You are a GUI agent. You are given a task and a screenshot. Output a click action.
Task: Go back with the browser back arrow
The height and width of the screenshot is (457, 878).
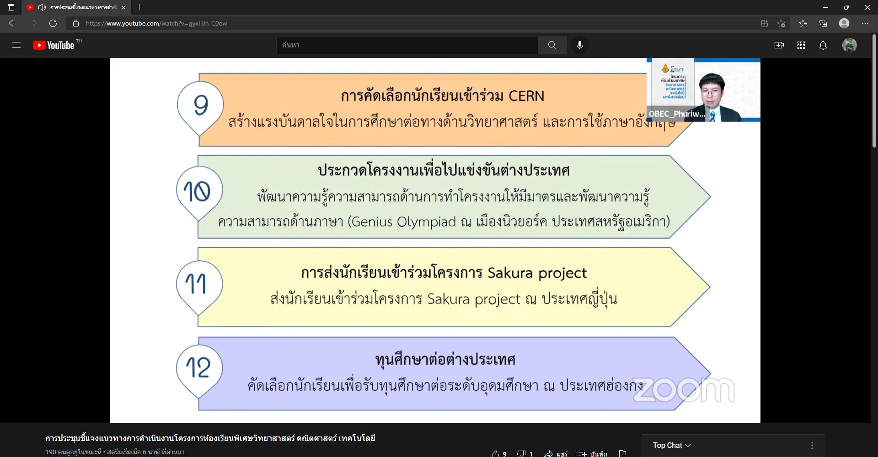point(13,23)
